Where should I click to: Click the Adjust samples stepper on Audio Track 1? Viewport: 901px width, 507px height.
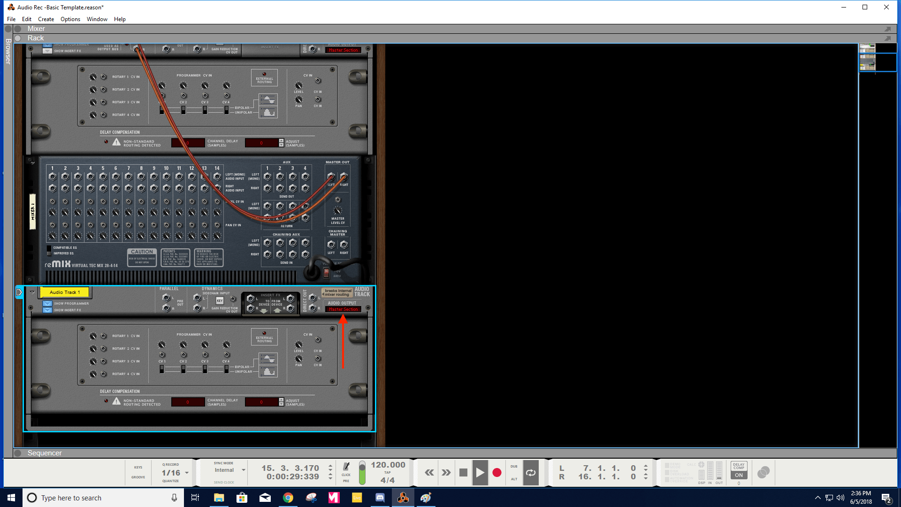[281, 402]
